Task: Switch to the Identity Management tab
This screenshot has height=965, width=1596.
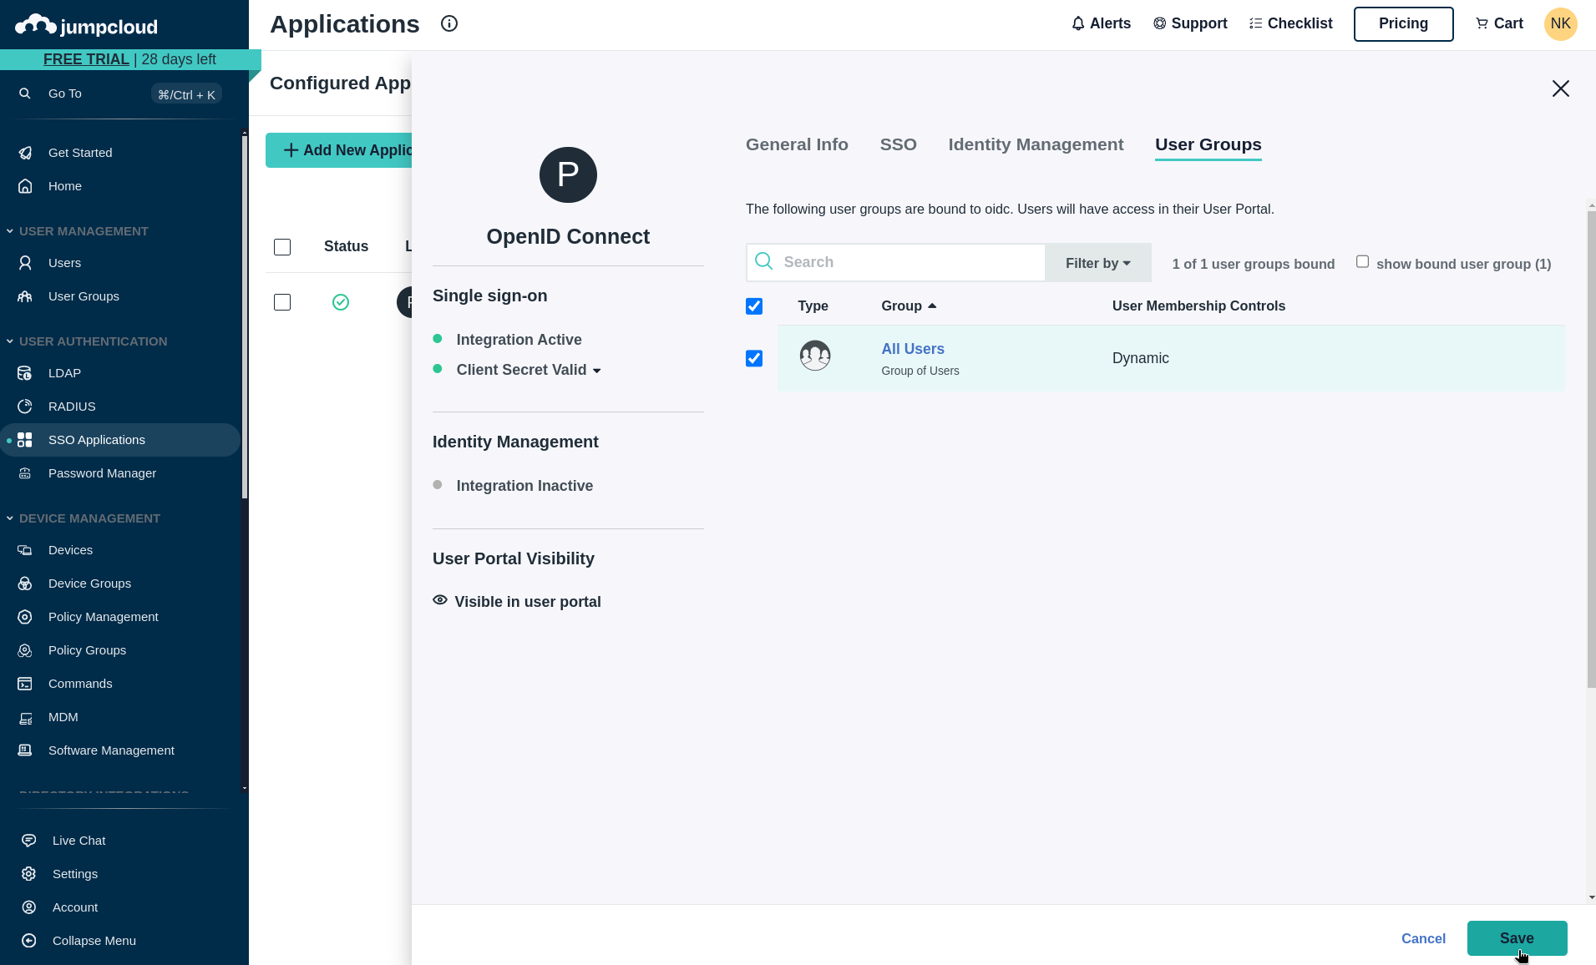Action: (1035, 144)
